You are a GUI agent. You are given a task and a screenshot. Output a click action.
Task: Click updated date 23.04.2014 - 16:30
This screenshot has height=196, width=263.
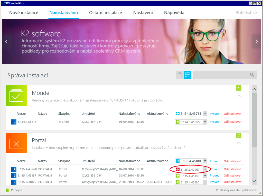160,182
